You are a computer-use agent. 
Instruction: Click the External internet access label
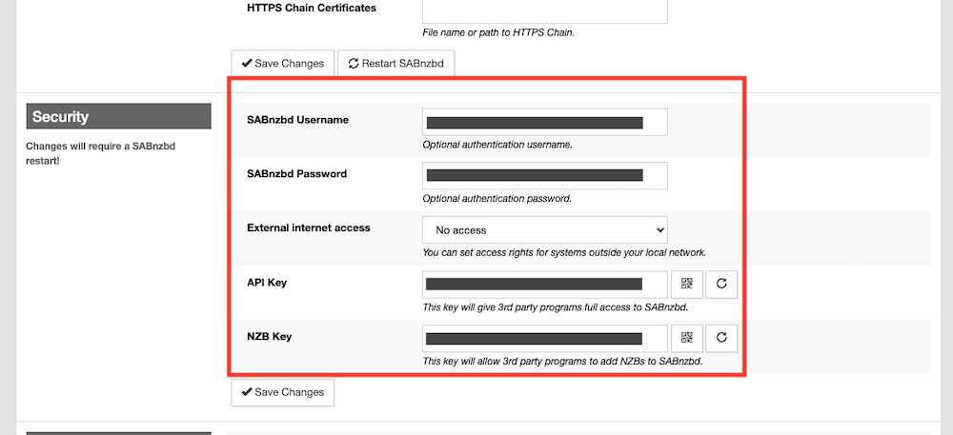click(309, 227)
